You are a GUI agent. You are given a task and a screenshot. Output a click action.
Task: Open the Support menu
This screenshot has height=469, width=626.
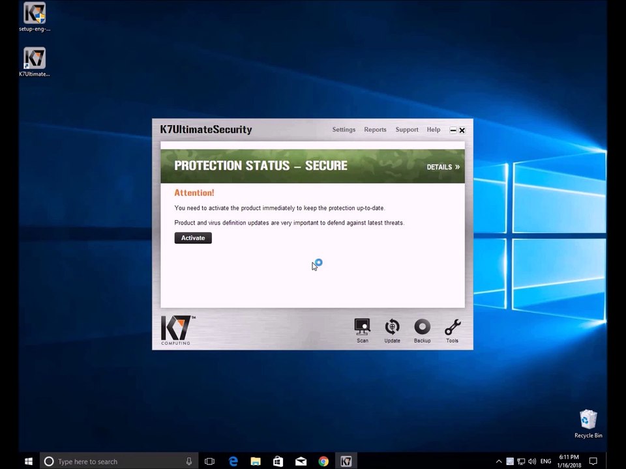tap(407, 130)
